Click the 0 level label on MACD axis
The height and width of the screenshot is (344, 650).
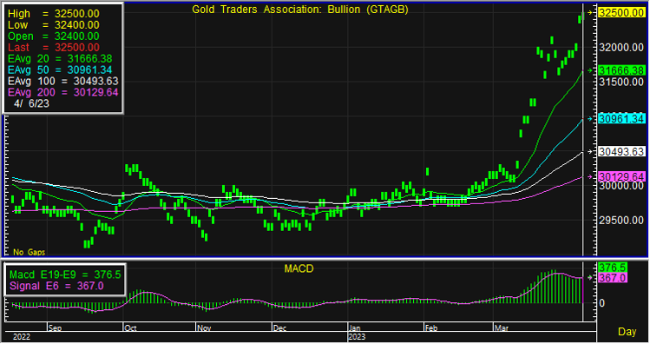pyautogui.click(x=602, y=303)
